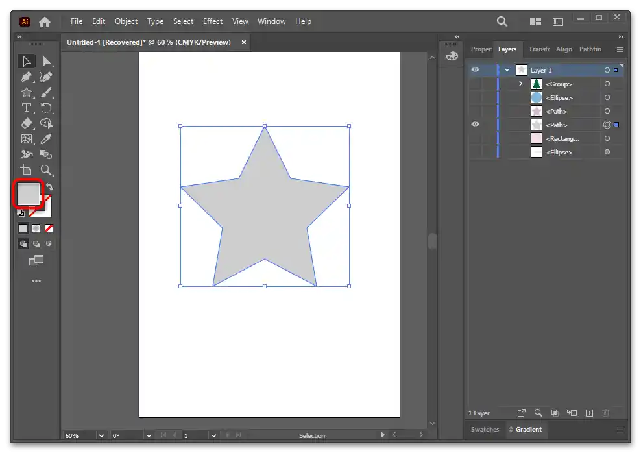This screenshot has width=641, height=453.
Task: Collapse Layer 1 contents
Action: (507, 70)
